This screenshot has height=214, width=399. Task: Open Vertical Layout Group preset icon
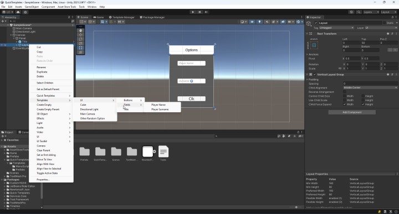click(x=392, y=75)
